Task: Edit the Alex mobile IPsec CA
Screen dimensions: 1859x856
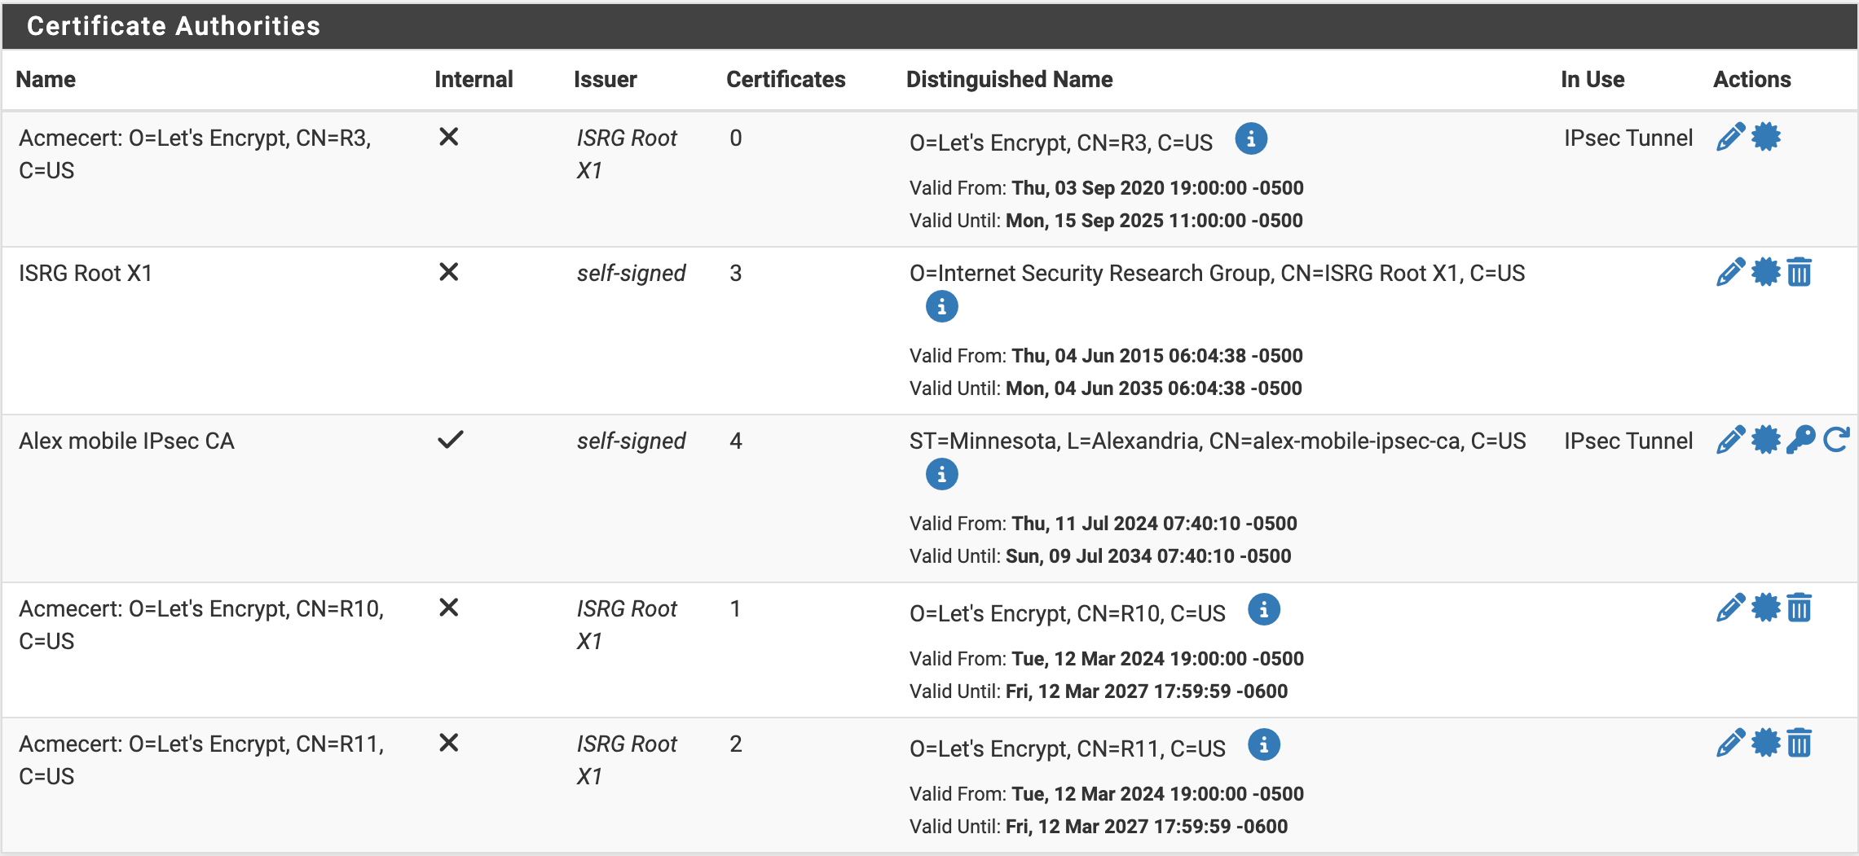Action: click(1730, 440)
